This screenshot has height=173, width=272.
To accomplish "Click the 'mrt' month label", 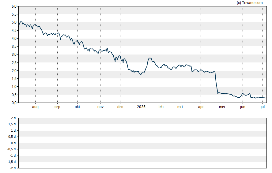I will [180, 107].
